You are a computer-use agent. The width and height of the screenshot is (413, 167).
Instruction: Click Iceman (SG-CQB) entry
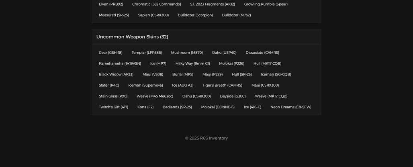point(276,74)
